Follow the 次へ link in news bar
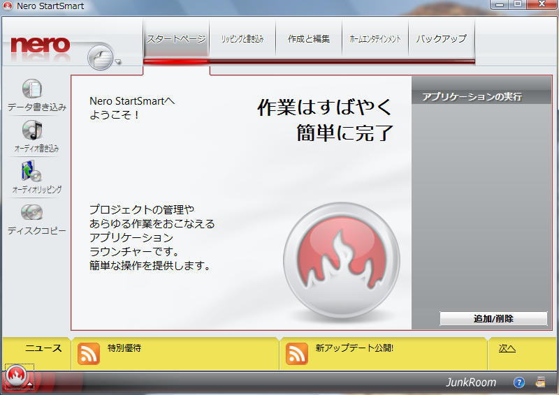The height and width of the screenshot is (395, 559). (507, 348)
